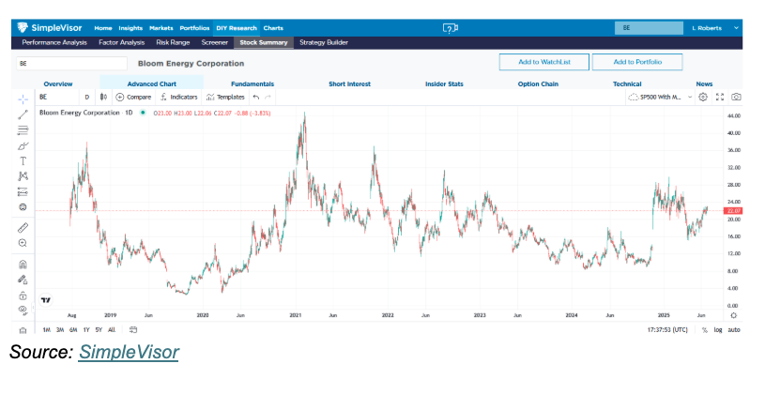The width and height of the screenshot is (765, 394).
Task: Open the Indicators menu
Action: 179,97
